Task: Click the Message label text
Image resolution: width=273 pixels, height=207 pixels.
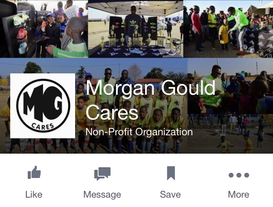Action: (x=102, y=195)
